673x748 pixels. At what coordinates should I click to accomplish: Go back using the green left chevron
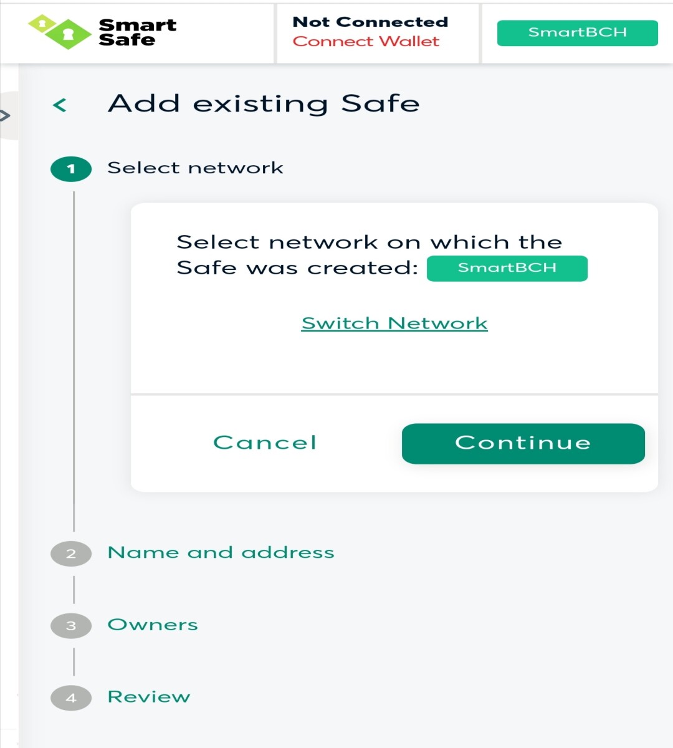click(x=60, y=105)
